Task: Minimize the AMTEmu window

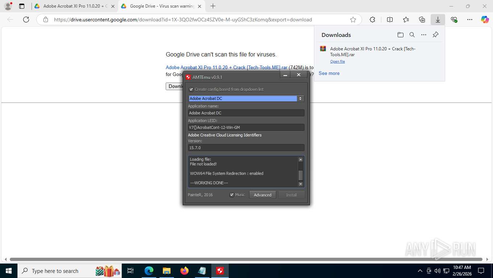Action: [285, 75]
